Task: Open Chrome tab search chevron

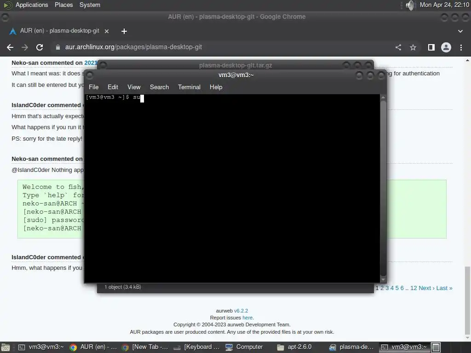Action: pos(460,31)
